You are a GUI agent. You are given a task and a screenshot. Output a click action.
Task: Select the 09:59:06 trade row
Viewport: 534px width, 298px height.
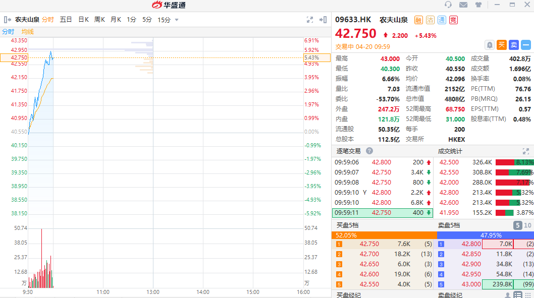click(x=383, y=162)
